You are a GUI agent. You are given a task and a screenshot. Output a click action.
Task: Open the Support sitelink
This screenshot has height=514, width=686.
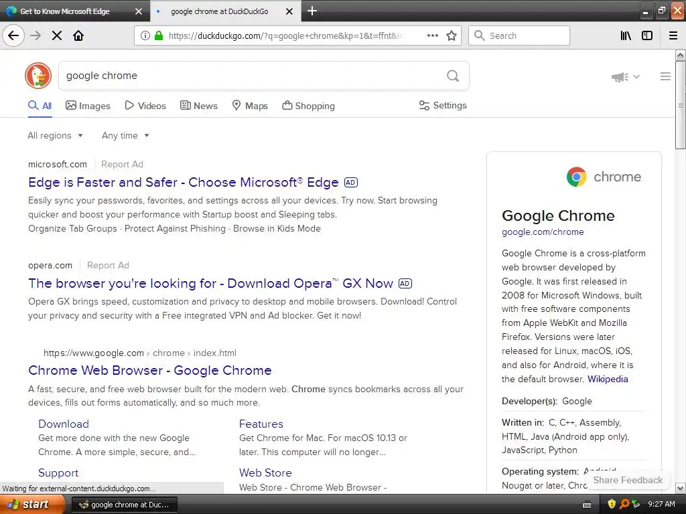pyautogui.click(x=58, y=473)
